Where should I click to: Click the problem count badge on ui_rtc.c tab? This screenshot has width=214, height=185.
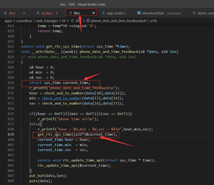click(x=57, y=13)
